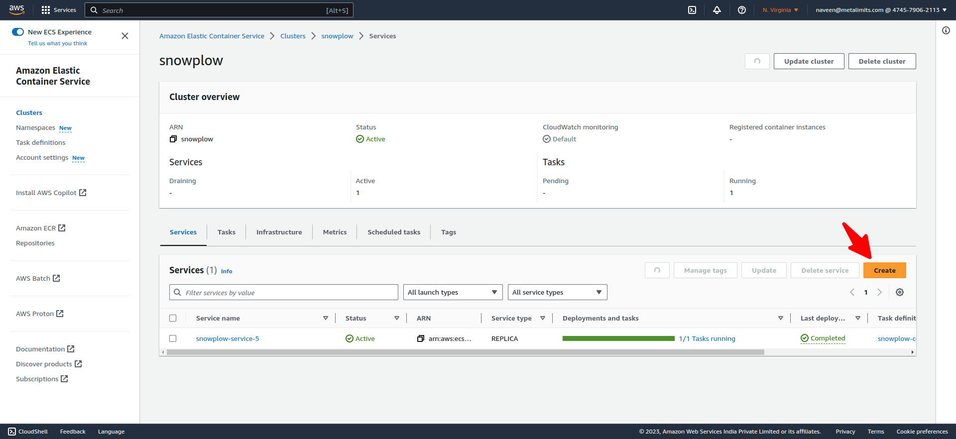Switch to the Infrastructure tab

tap(279, 232)
